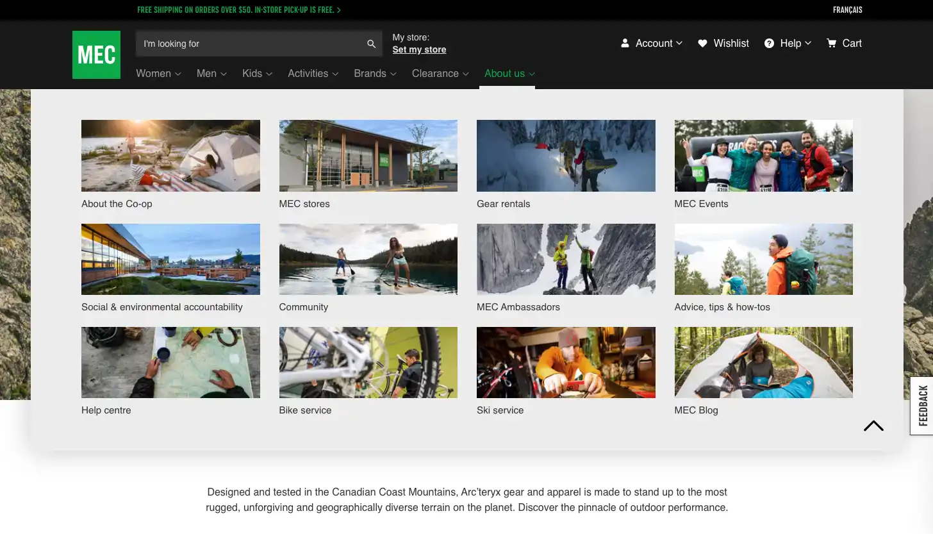Expand the Clearance menu
The image size is (933, 534).
(x=440, y=73)
